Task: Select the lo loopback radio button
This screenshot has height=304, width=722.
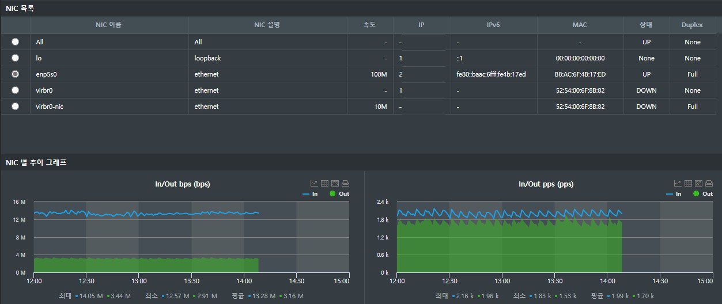Action: pyautogui.click(x=16, y=58)
